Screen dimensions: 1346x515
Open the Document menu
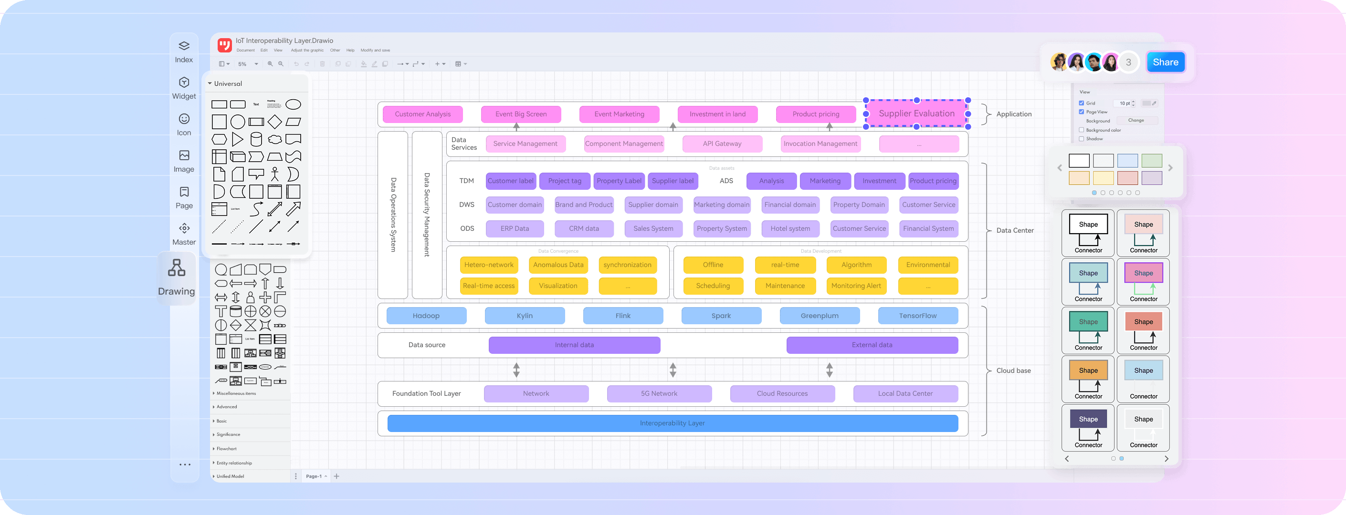point(246,50)
